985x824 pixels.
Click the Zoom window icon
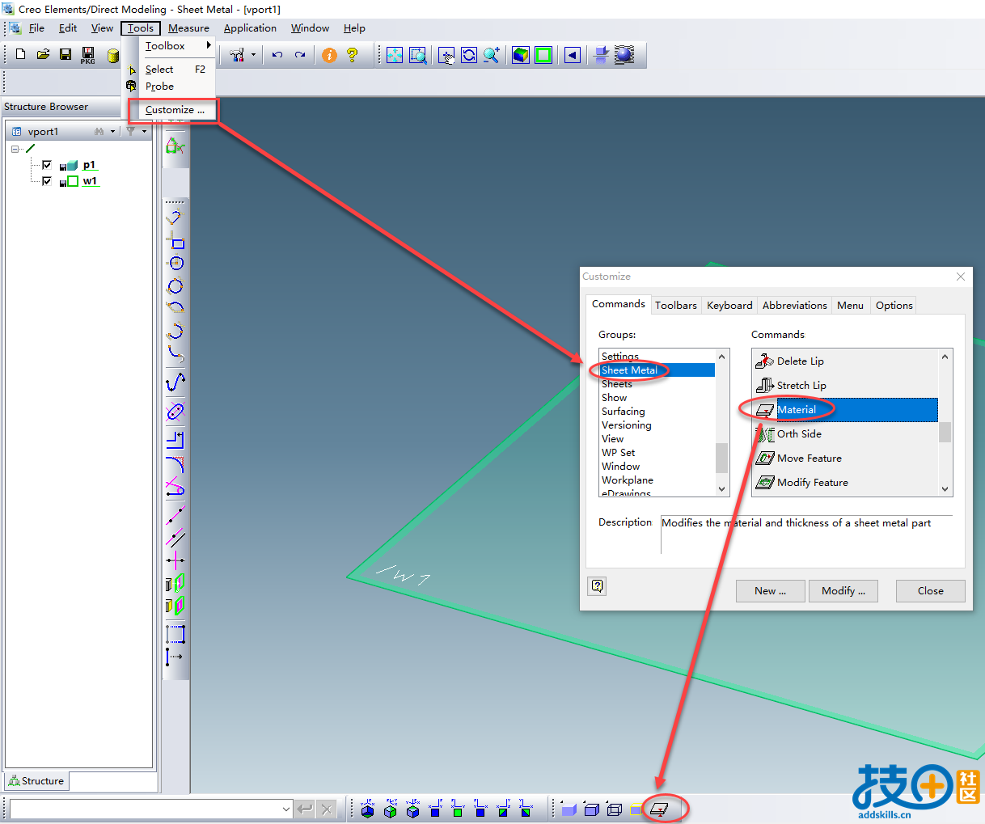[417, 55]
